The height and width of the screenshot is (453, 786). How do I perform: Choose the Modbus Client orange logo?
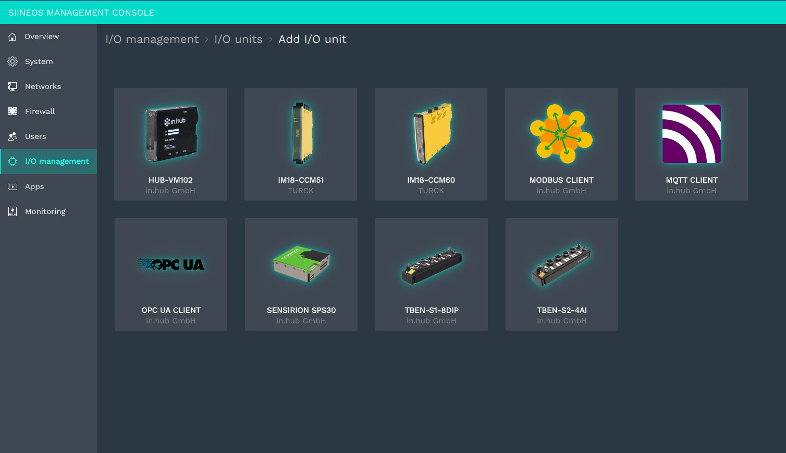click(561, 134)
